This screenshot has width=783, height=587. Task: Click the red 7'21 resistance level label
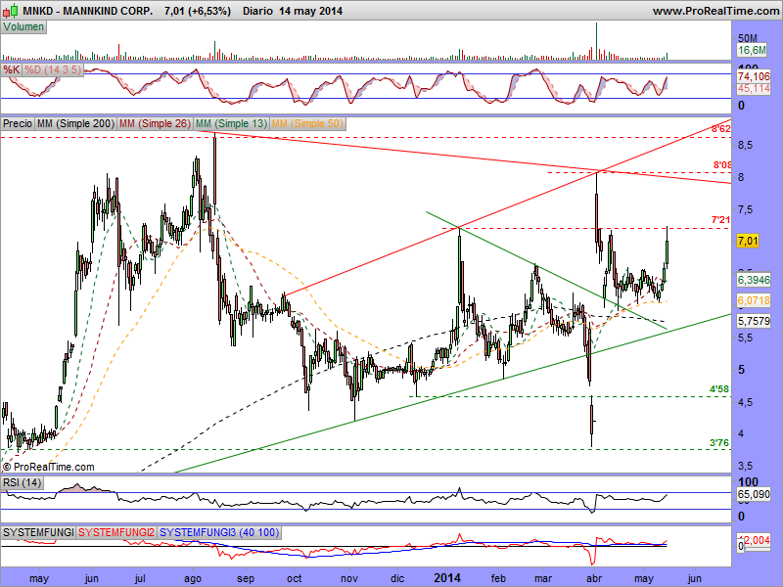click(720, 219)
